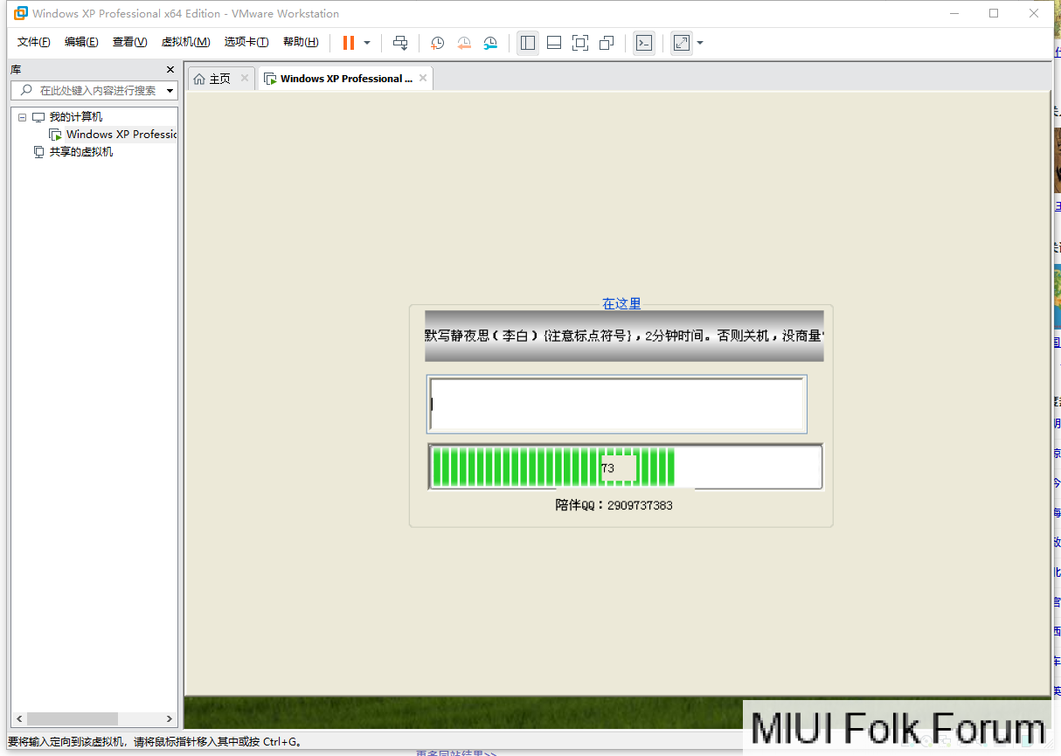The height and width of the screenshot is (756, 1061).
Task: Collapse the 我的计算机 tree node
Action: [x=22, y=117]
